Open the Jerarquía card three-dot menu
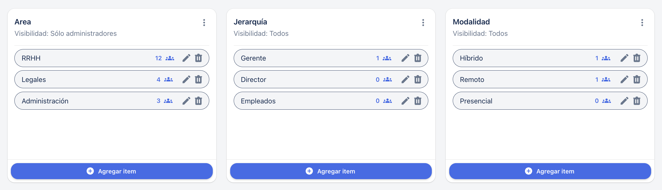This screenshot has width=662, height=190. point(423,23)
